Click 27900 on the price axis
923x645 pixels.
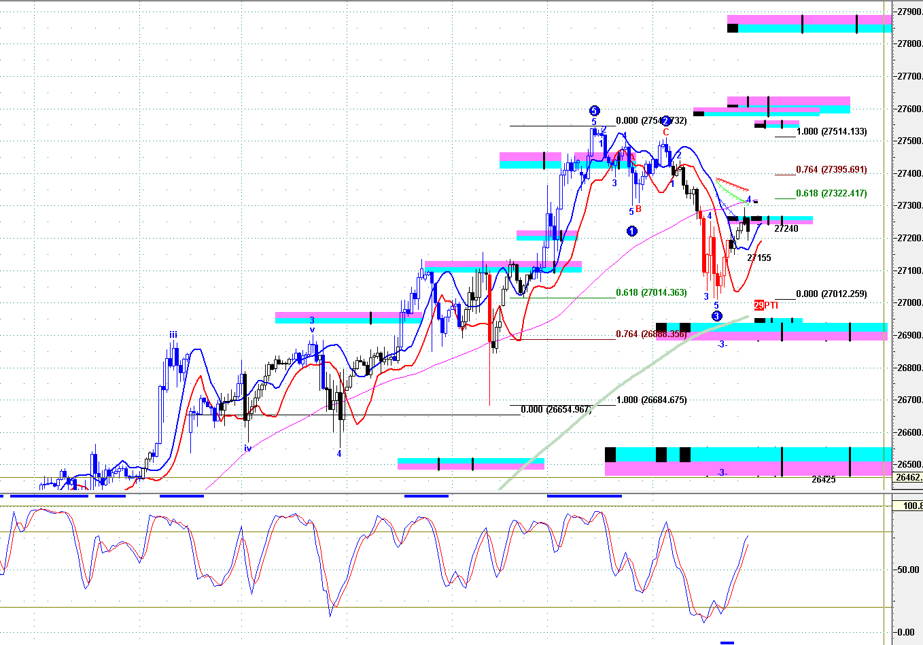909,12
